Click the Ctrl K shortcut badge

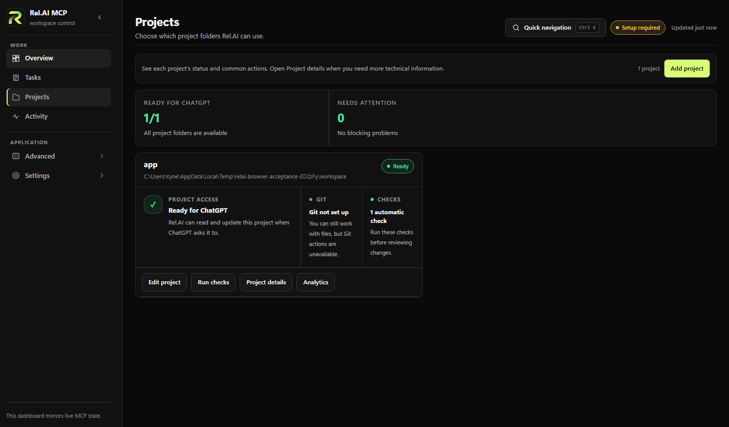tap(587, 28)
